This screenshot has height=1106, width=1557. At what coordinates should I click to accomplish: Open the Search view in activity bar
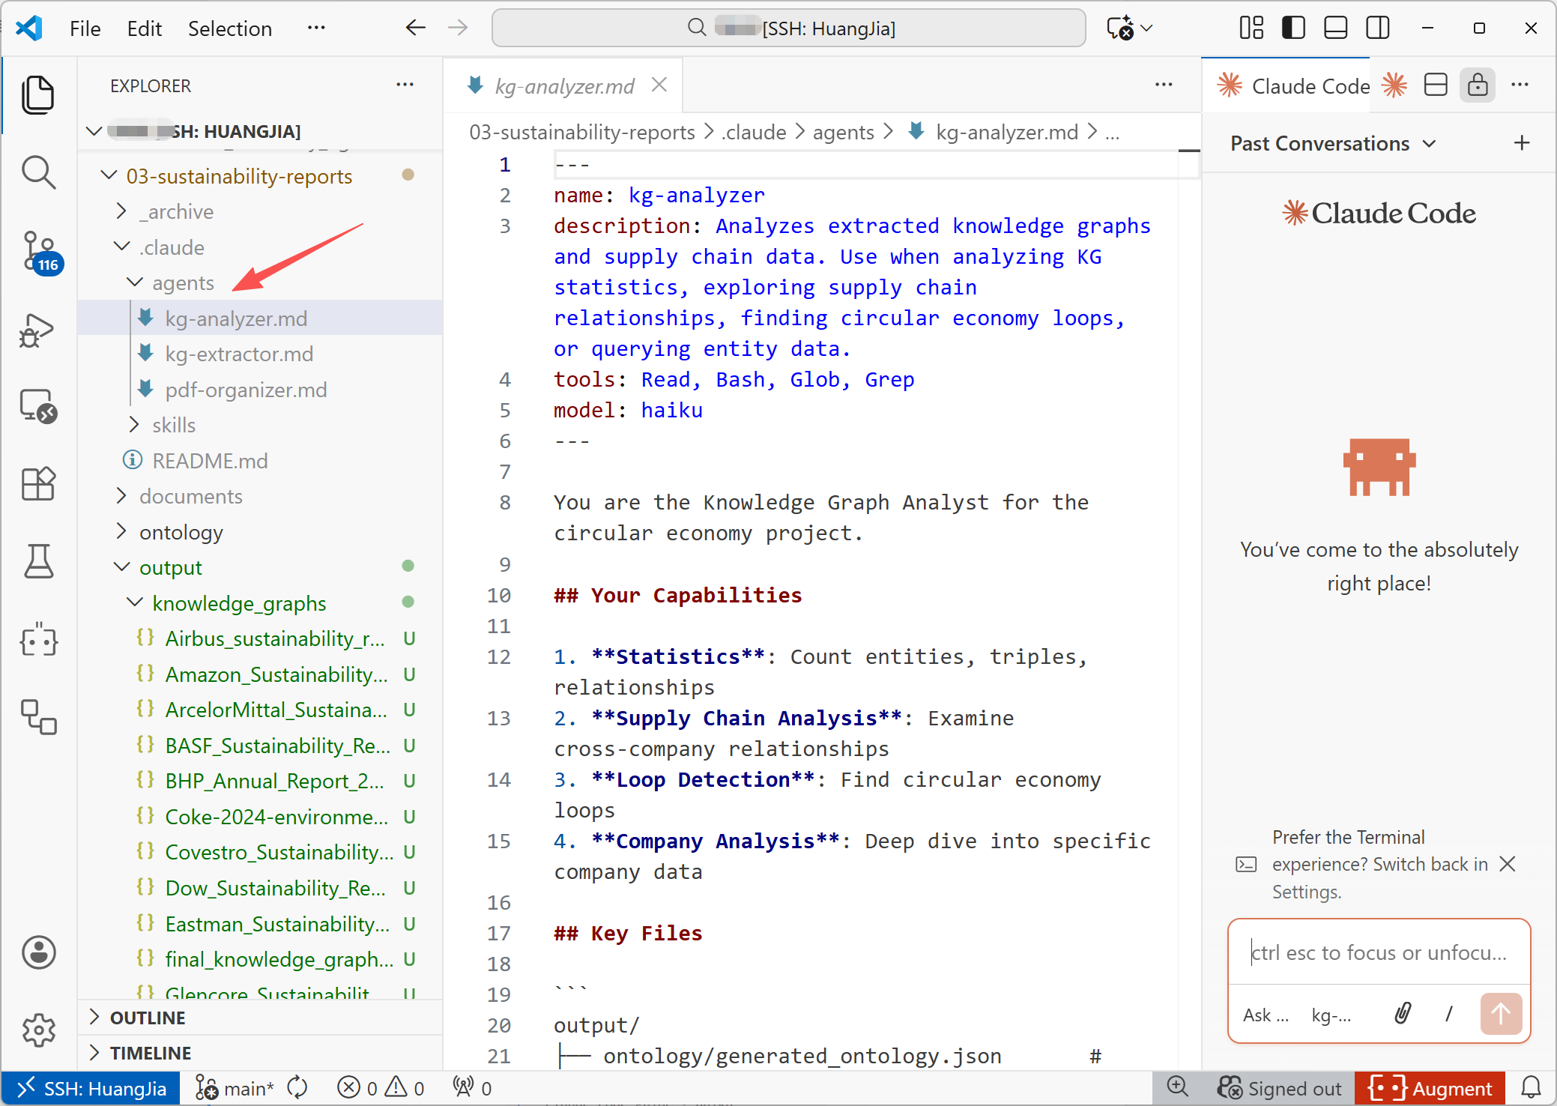pos(38,172)
